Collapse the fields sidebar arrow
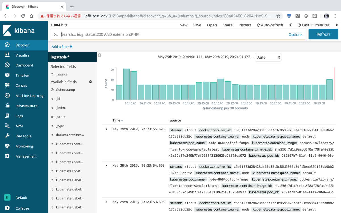Screen dimensions: 341x213 tap(99, 55)
